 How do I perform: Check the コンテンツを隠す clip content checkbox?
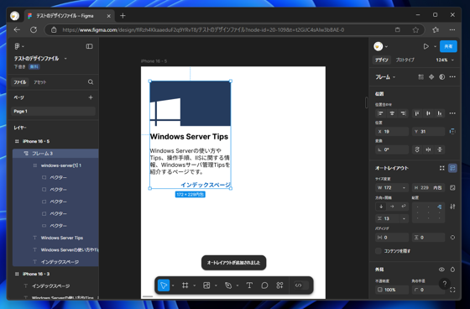click(x=379, y=251)
